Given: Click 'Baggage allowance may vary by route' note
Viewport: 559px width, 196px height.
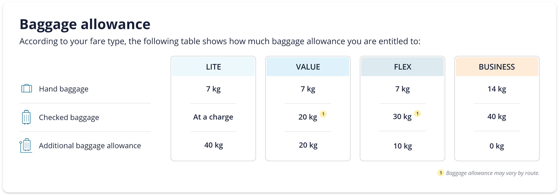Looking at the screenshot, I should click(x=493, y=173).
